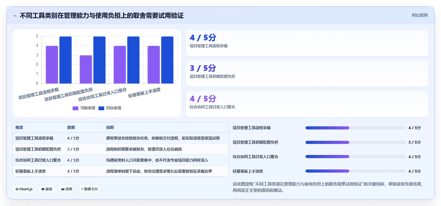Select the 维度 column header
Viewport: 441px width, 206px height.
19,128
